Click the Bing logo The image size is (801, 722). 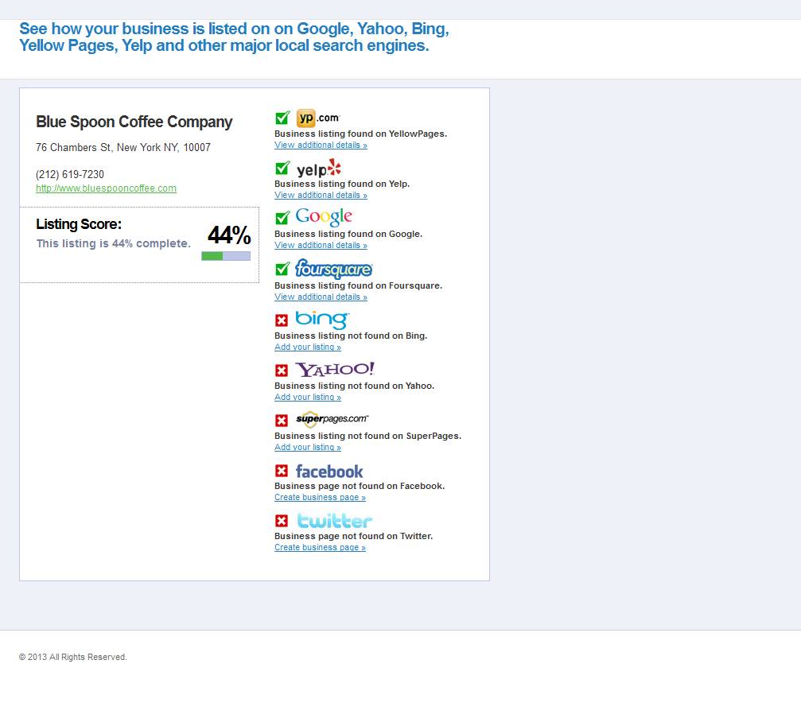coord(322,319)
